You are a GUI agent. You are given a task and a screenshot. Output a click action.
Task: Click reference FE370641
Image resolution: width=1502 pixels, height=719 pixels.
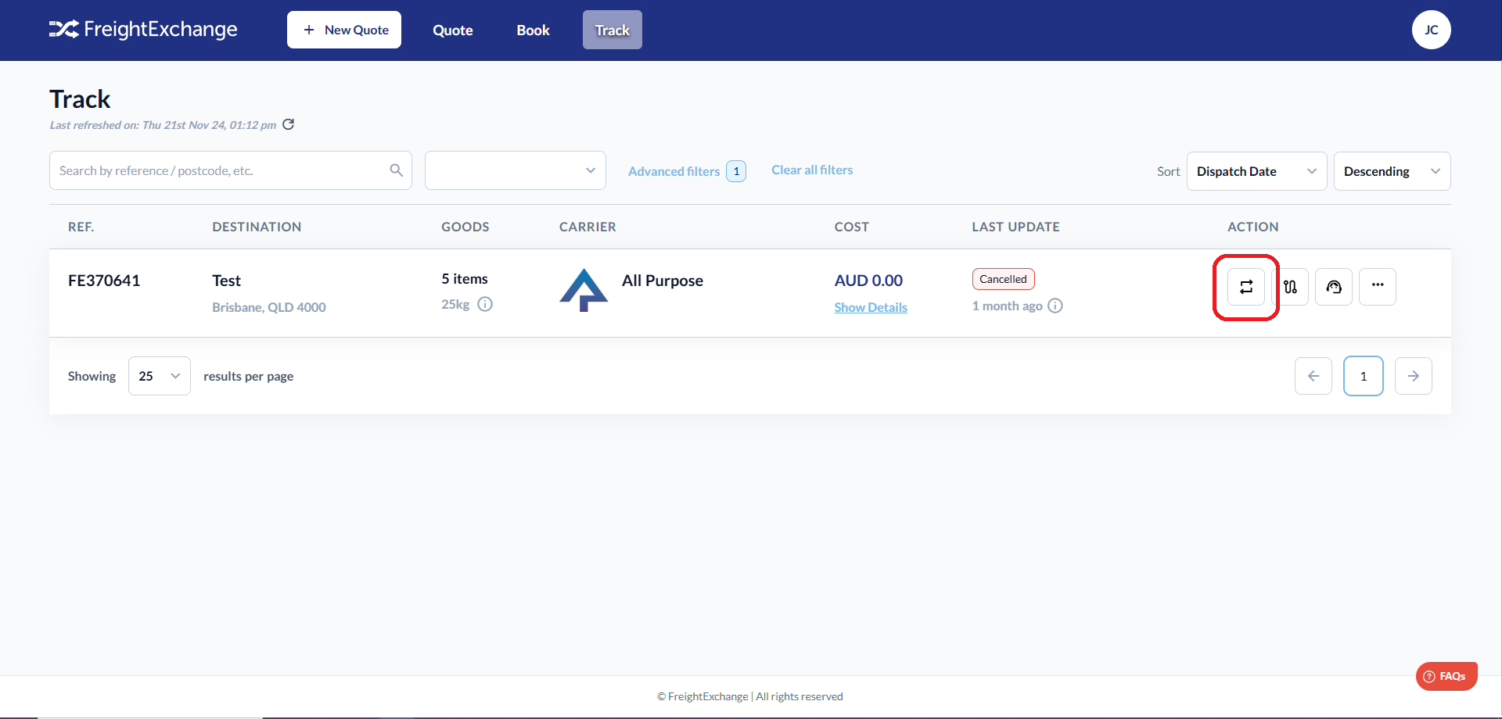coord(104,281)
